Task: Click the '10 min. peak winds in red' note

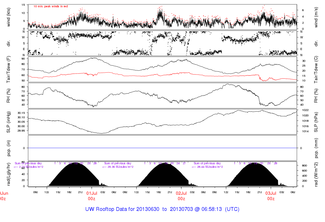Action: pos(50,6)
